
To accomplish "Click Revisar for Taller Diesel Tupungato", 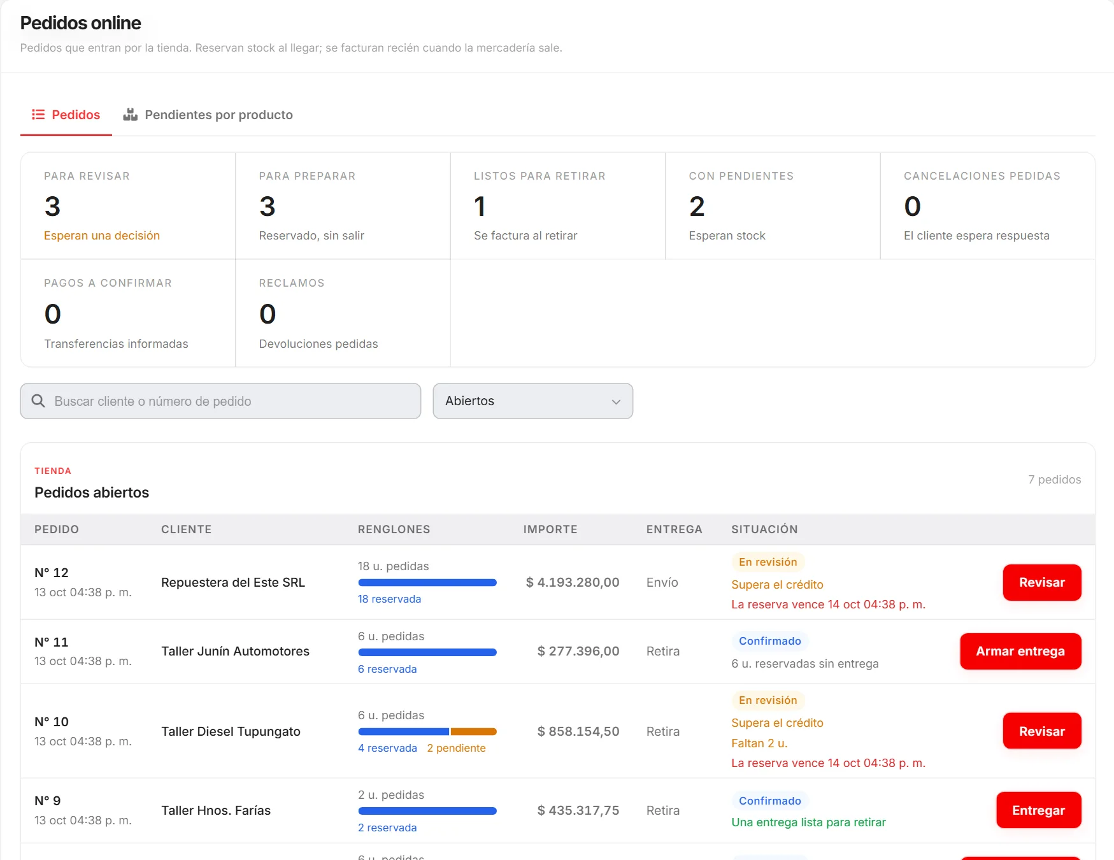I will pyautogui.click(x=1042, y=731).
